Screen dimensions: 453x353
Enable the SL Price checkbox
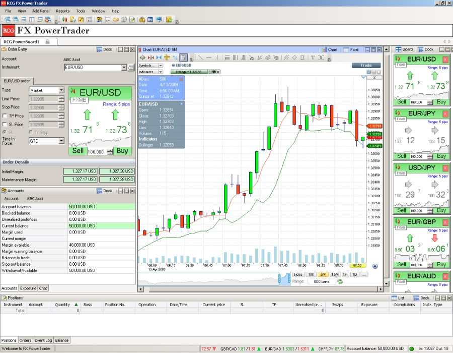[x=5, y=125]
